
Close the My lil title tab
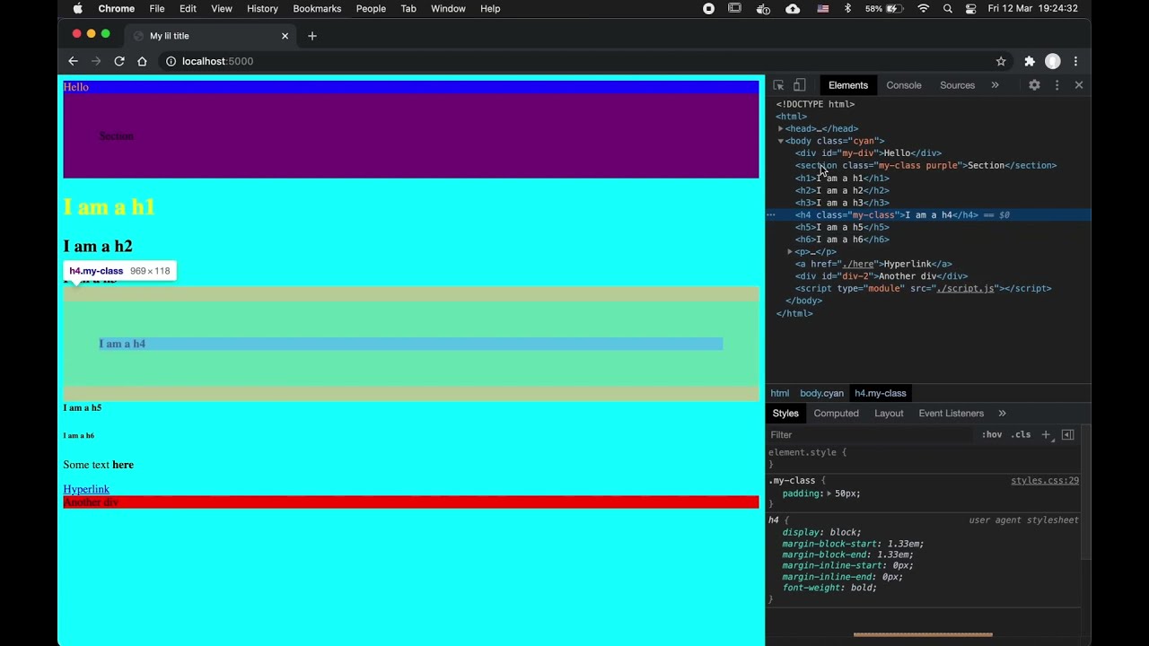(x=285, y=36)
